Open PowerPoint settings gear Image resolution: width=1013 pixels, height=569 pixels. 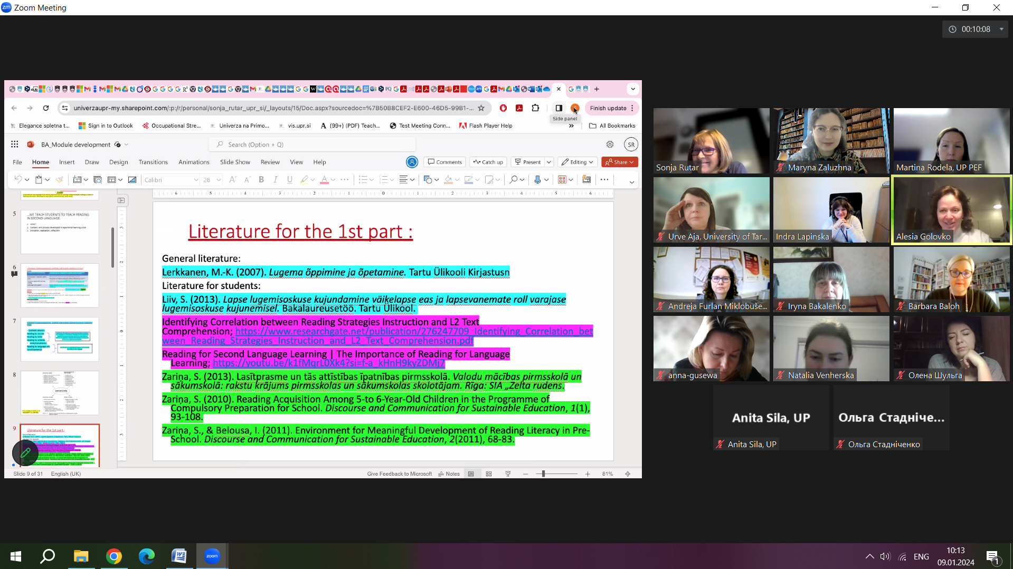(610, 144)
